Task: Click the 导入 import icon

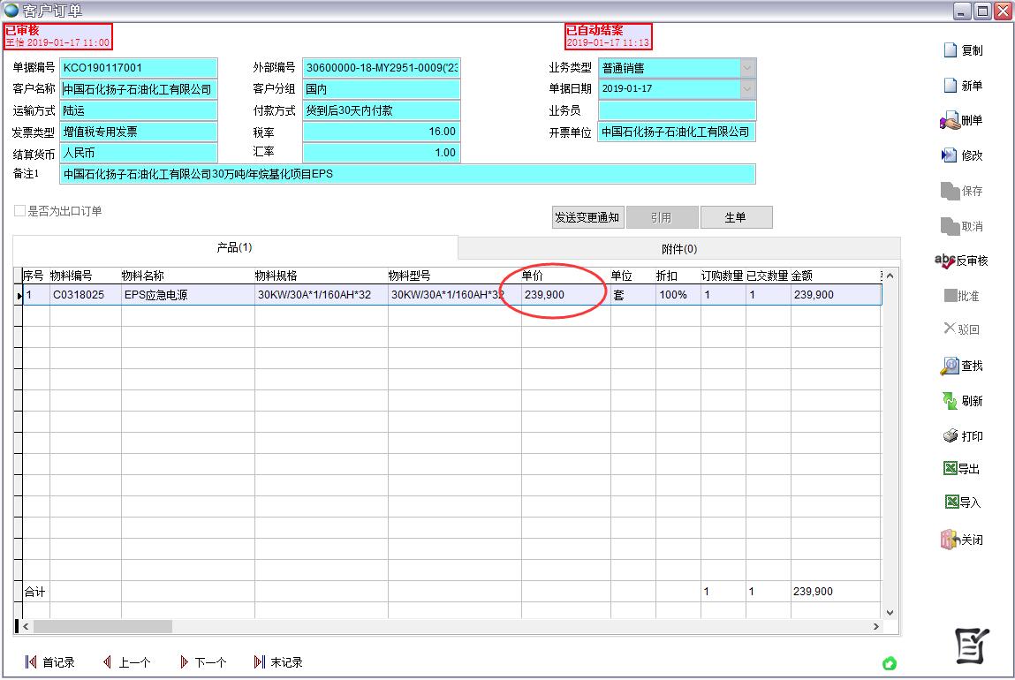Action: tap(951, 502)
